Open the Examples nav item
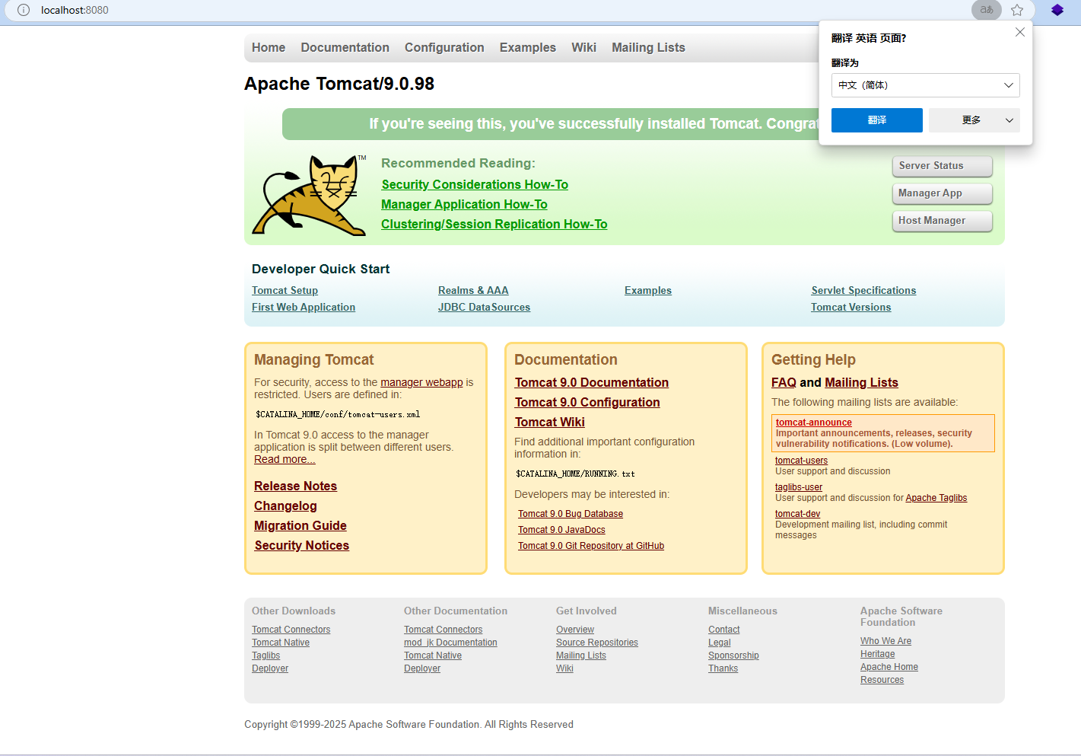Viewport: 1081px width, 756px height. coord(528,47)
